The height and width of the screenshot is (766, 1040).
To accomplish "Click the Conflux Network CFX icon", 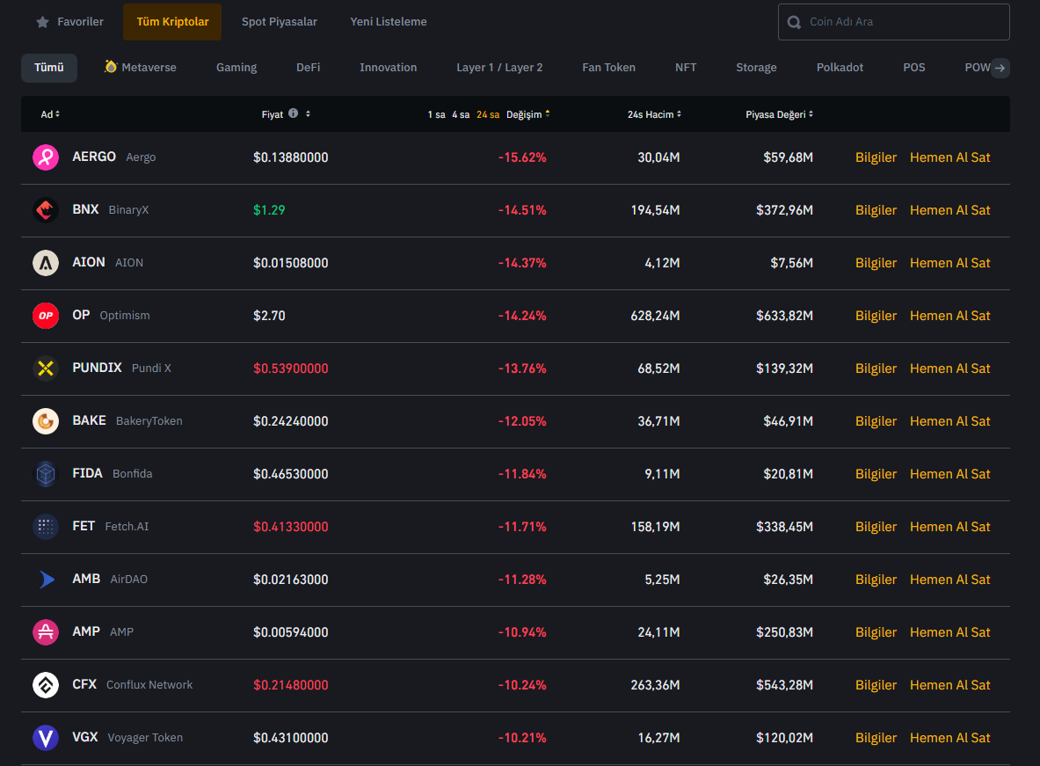I will pyautogui.click(x=45, y=685).
